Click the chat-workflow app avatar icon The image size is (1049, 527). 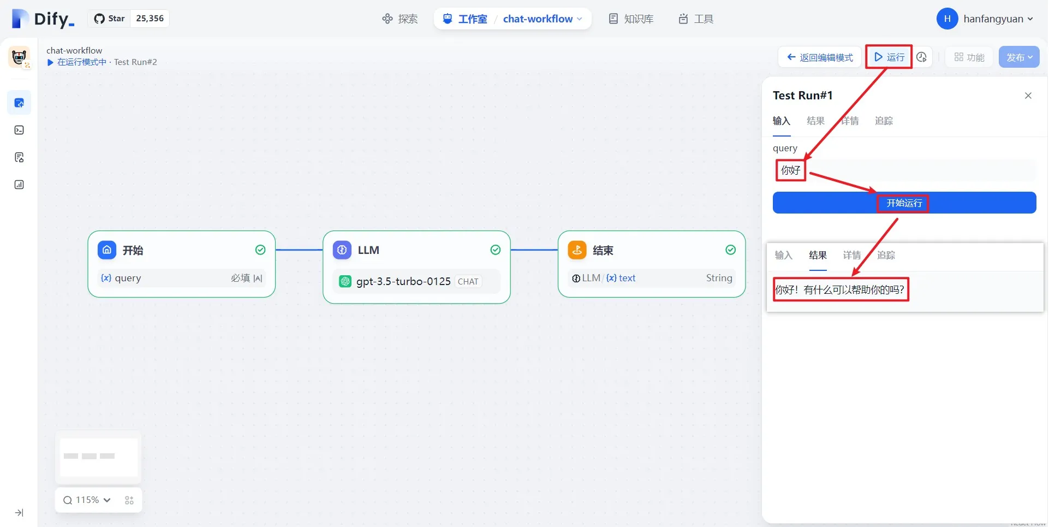19,57
